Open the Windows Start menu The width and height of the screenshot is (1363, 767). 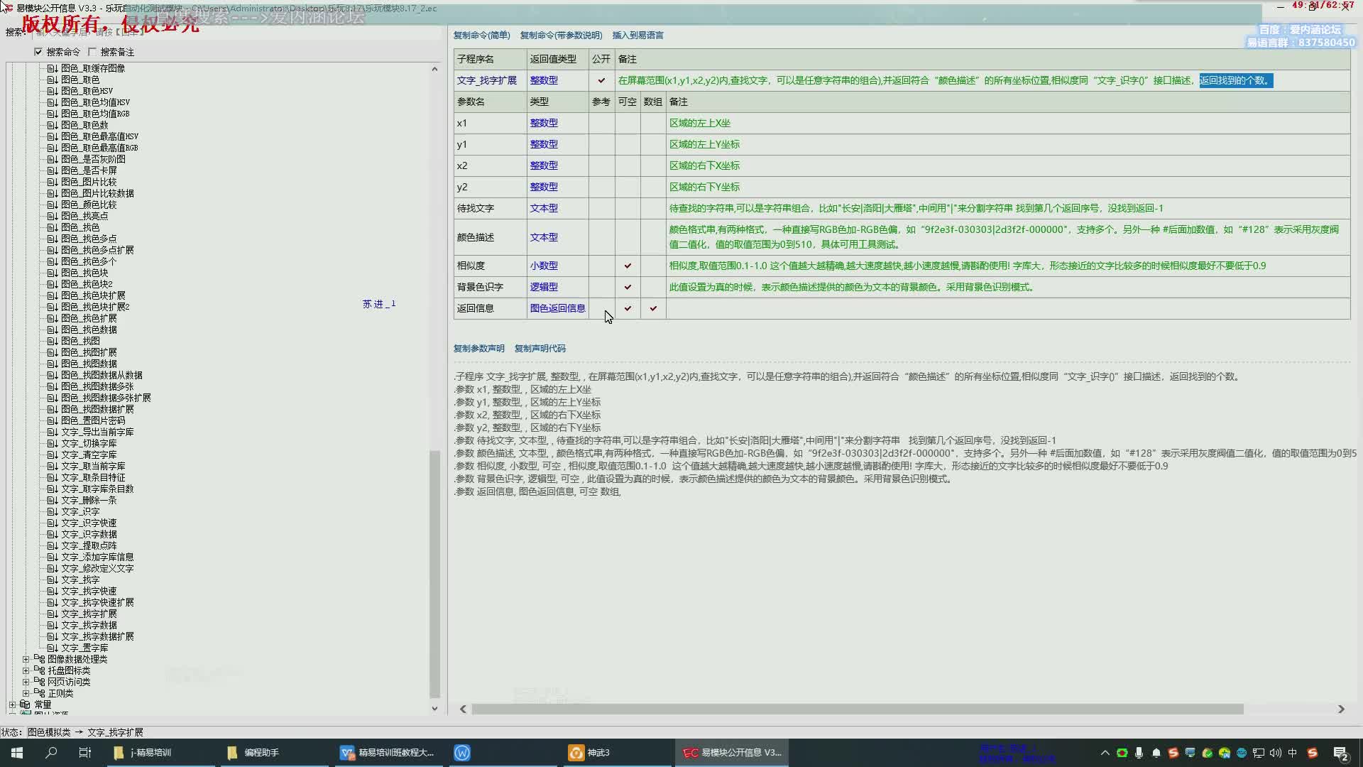(x=17, y=753)
